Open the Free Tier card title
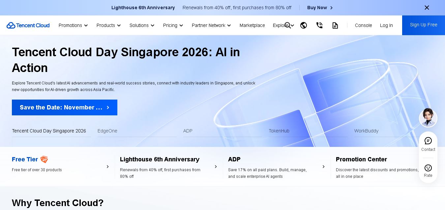This screenshot has width=445, height=210. [x=25, y=159]
